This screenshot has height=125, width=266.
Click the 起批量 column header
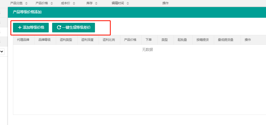pos(182,40)
